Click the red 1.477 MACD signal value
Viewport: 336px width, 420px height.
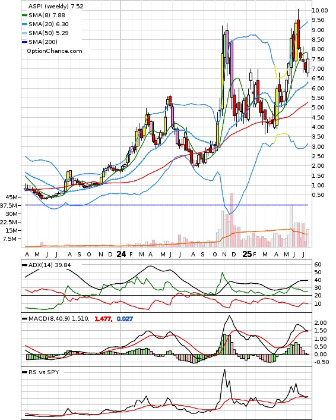[x=103, y=319]
